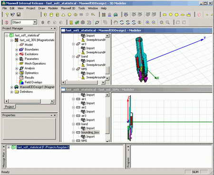The image size is (214, 175).
Task: Switch to the Project tab
Action: [10, 107]
